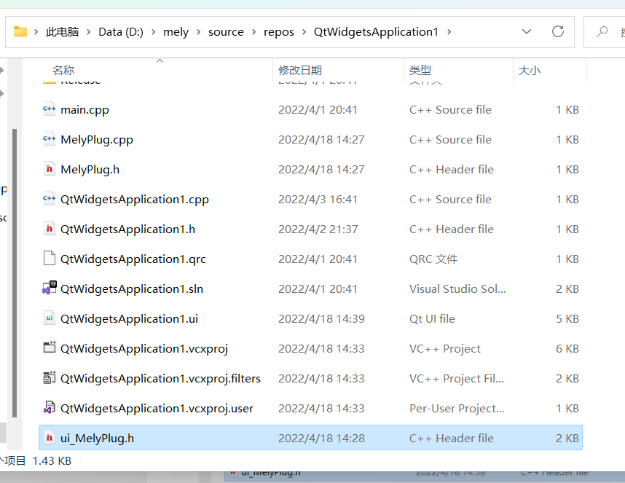This screenshot has width=625, height=483.
Task: Expand the chevron after 此电脑
Action: [88, 32]
